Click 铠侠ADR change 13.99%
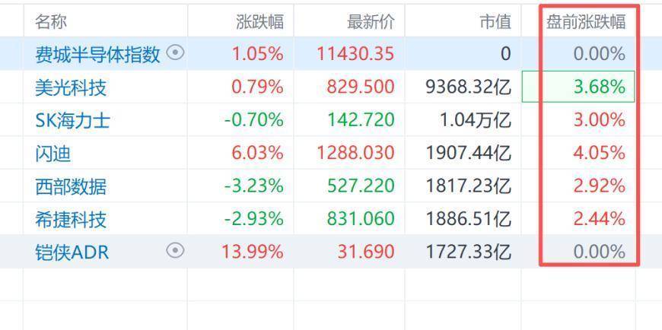 tap(253, 252)
